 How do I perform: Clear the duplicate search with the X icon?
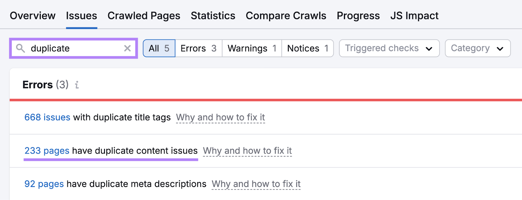(127, 48)
